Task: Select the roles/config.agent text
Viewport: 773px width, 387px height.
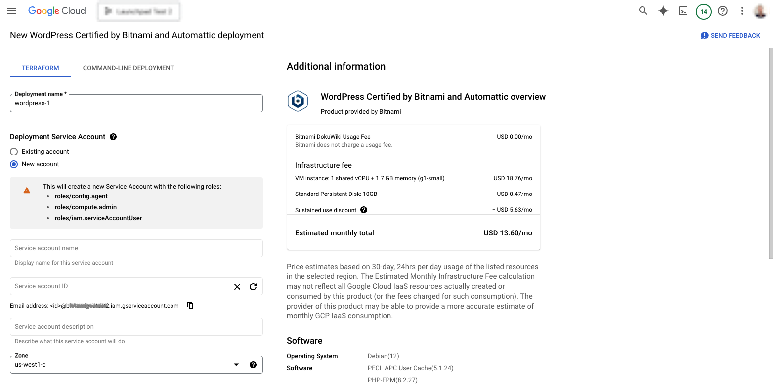Action: [x=81, y=196]
